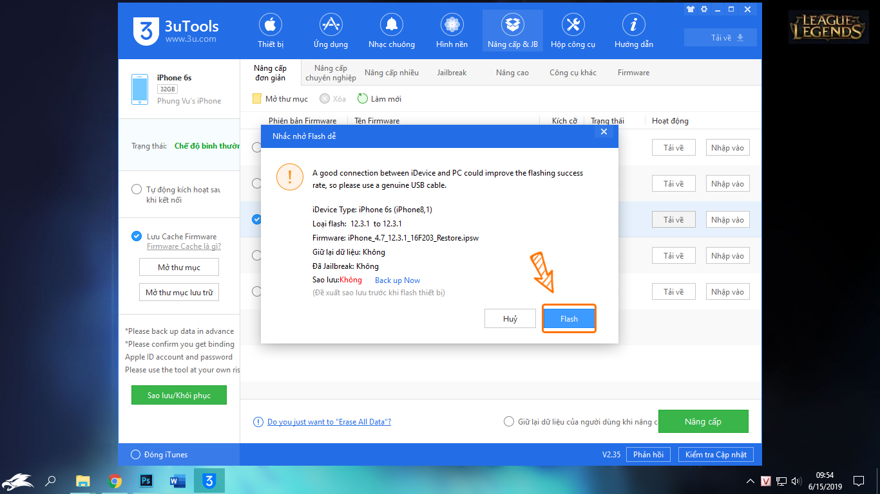880x494 pixels.
Task: Open Hướng dẫn tutorials section
Action: 634,32
